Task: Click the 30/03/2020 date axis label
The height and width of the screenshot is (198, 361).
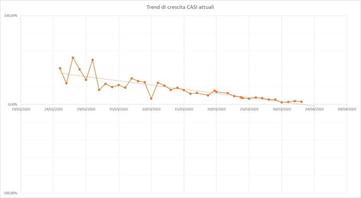Action: click(282, 109)
